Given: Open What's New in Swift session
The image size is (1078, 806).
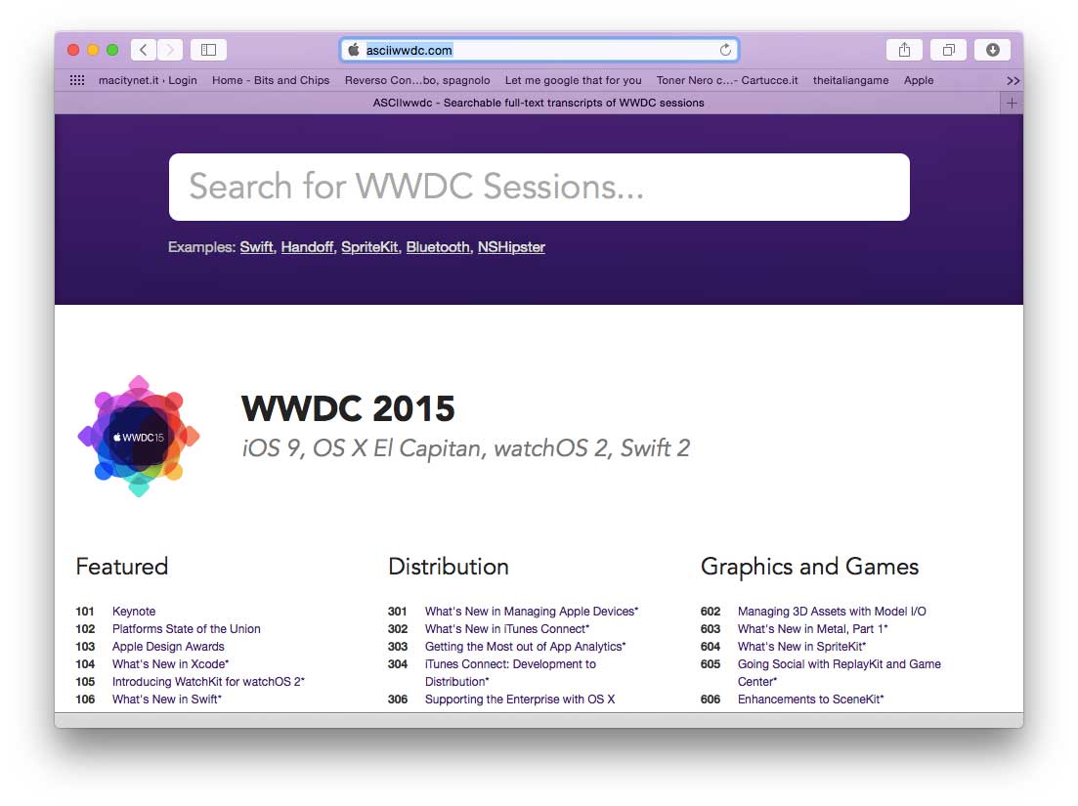Looking at the screenshot, I should 167,699.
